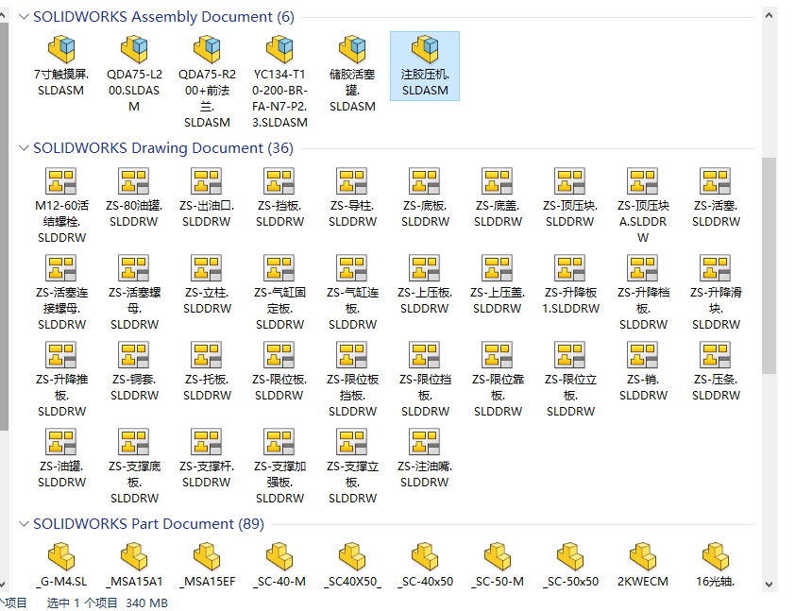The image size is (795, 611).
Task: Collapse the SOLIDWORKS Assembly Document group
Action: coord(24,17)
